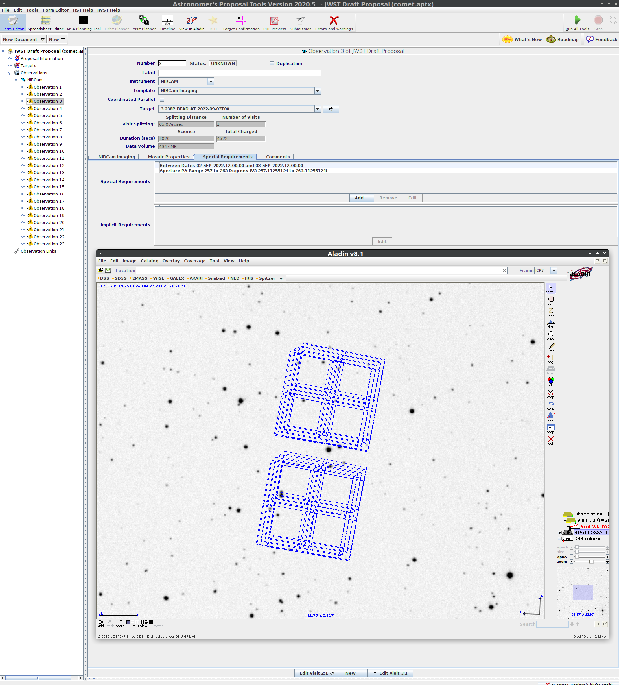
Task: Click Aladin north orientation icon
Action: (x=120, y=623)
